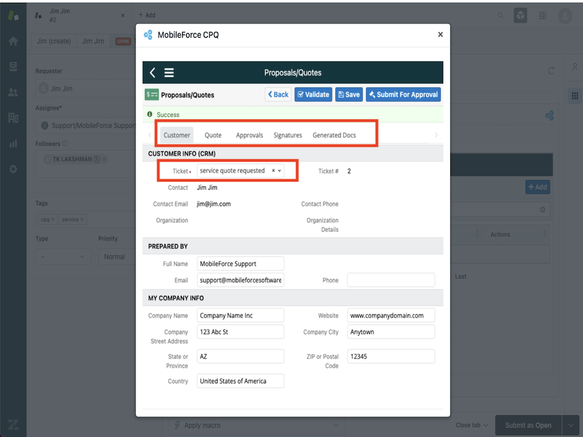
Task: Clear the selected ticket with the x
Action: click(x=273, y=171)
